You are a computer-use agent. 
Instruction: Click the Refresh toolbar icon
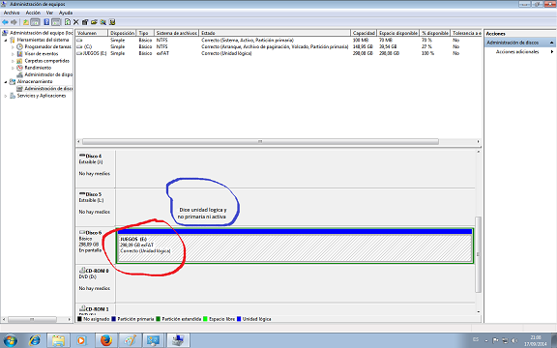(x=68, y=22)
